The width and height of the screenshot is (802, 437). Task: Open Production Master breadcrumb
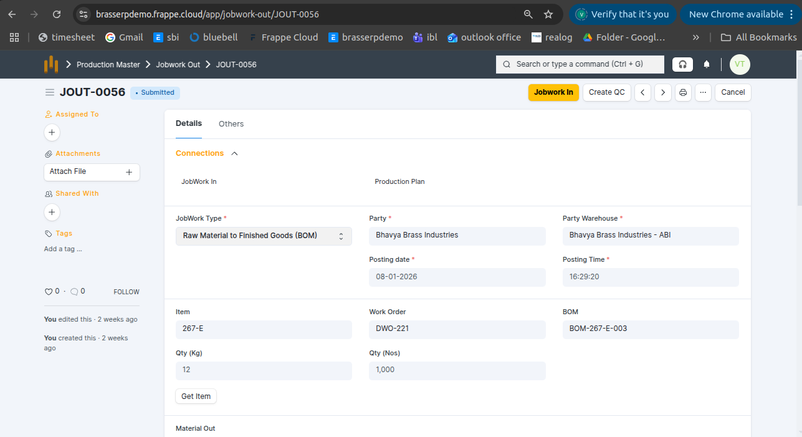(x=108, y=65)
